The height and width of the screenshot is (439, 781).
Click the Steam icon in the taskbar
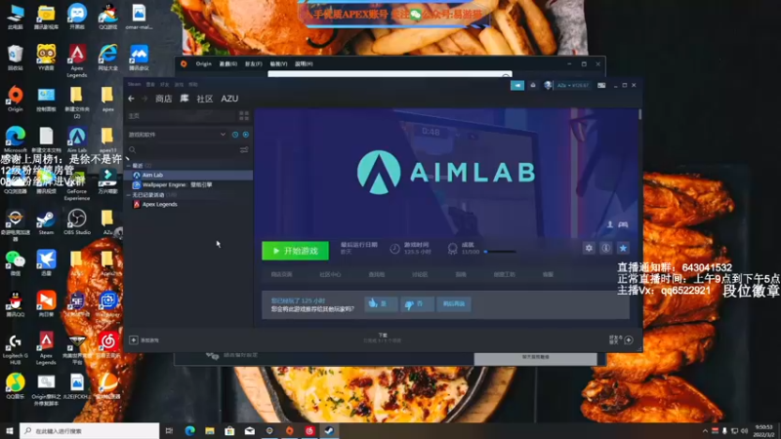coord(329,430)
